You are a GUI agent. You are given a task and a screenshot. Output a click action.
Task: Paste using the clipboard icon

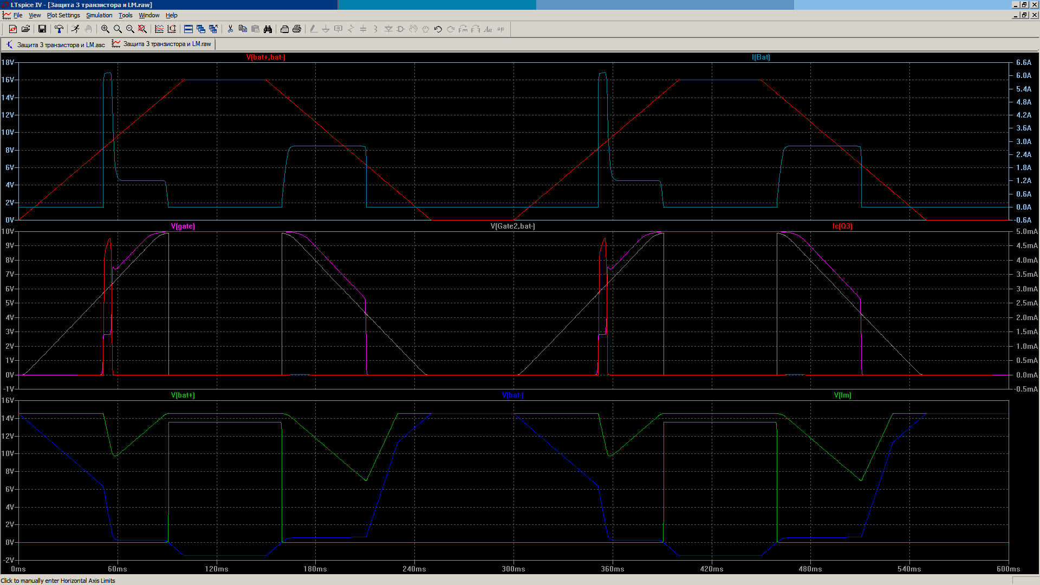pyautogui.click(x=255, y=29)
